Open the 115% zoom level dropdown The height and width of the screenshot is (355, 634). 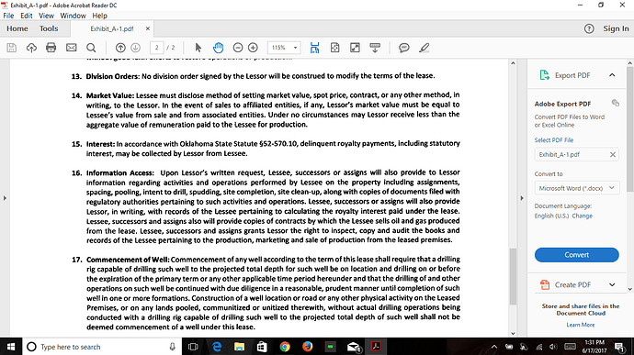point(284,48)
